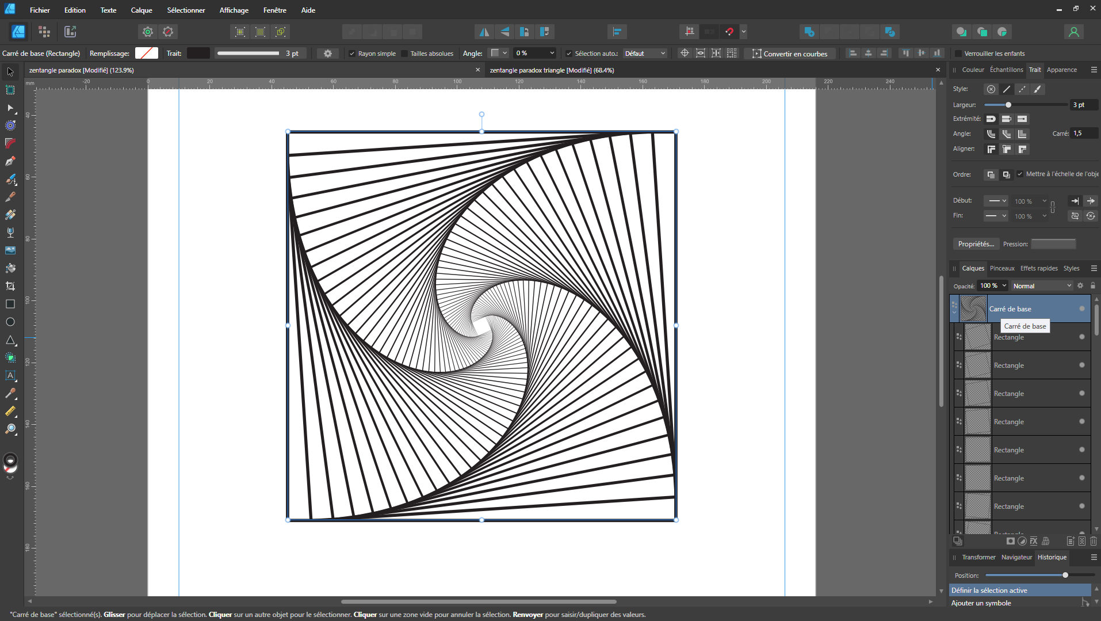The width and height of the screenshot is (1101, 621).
Task: Select the Artistic Text tool
Action: point(10,375)
